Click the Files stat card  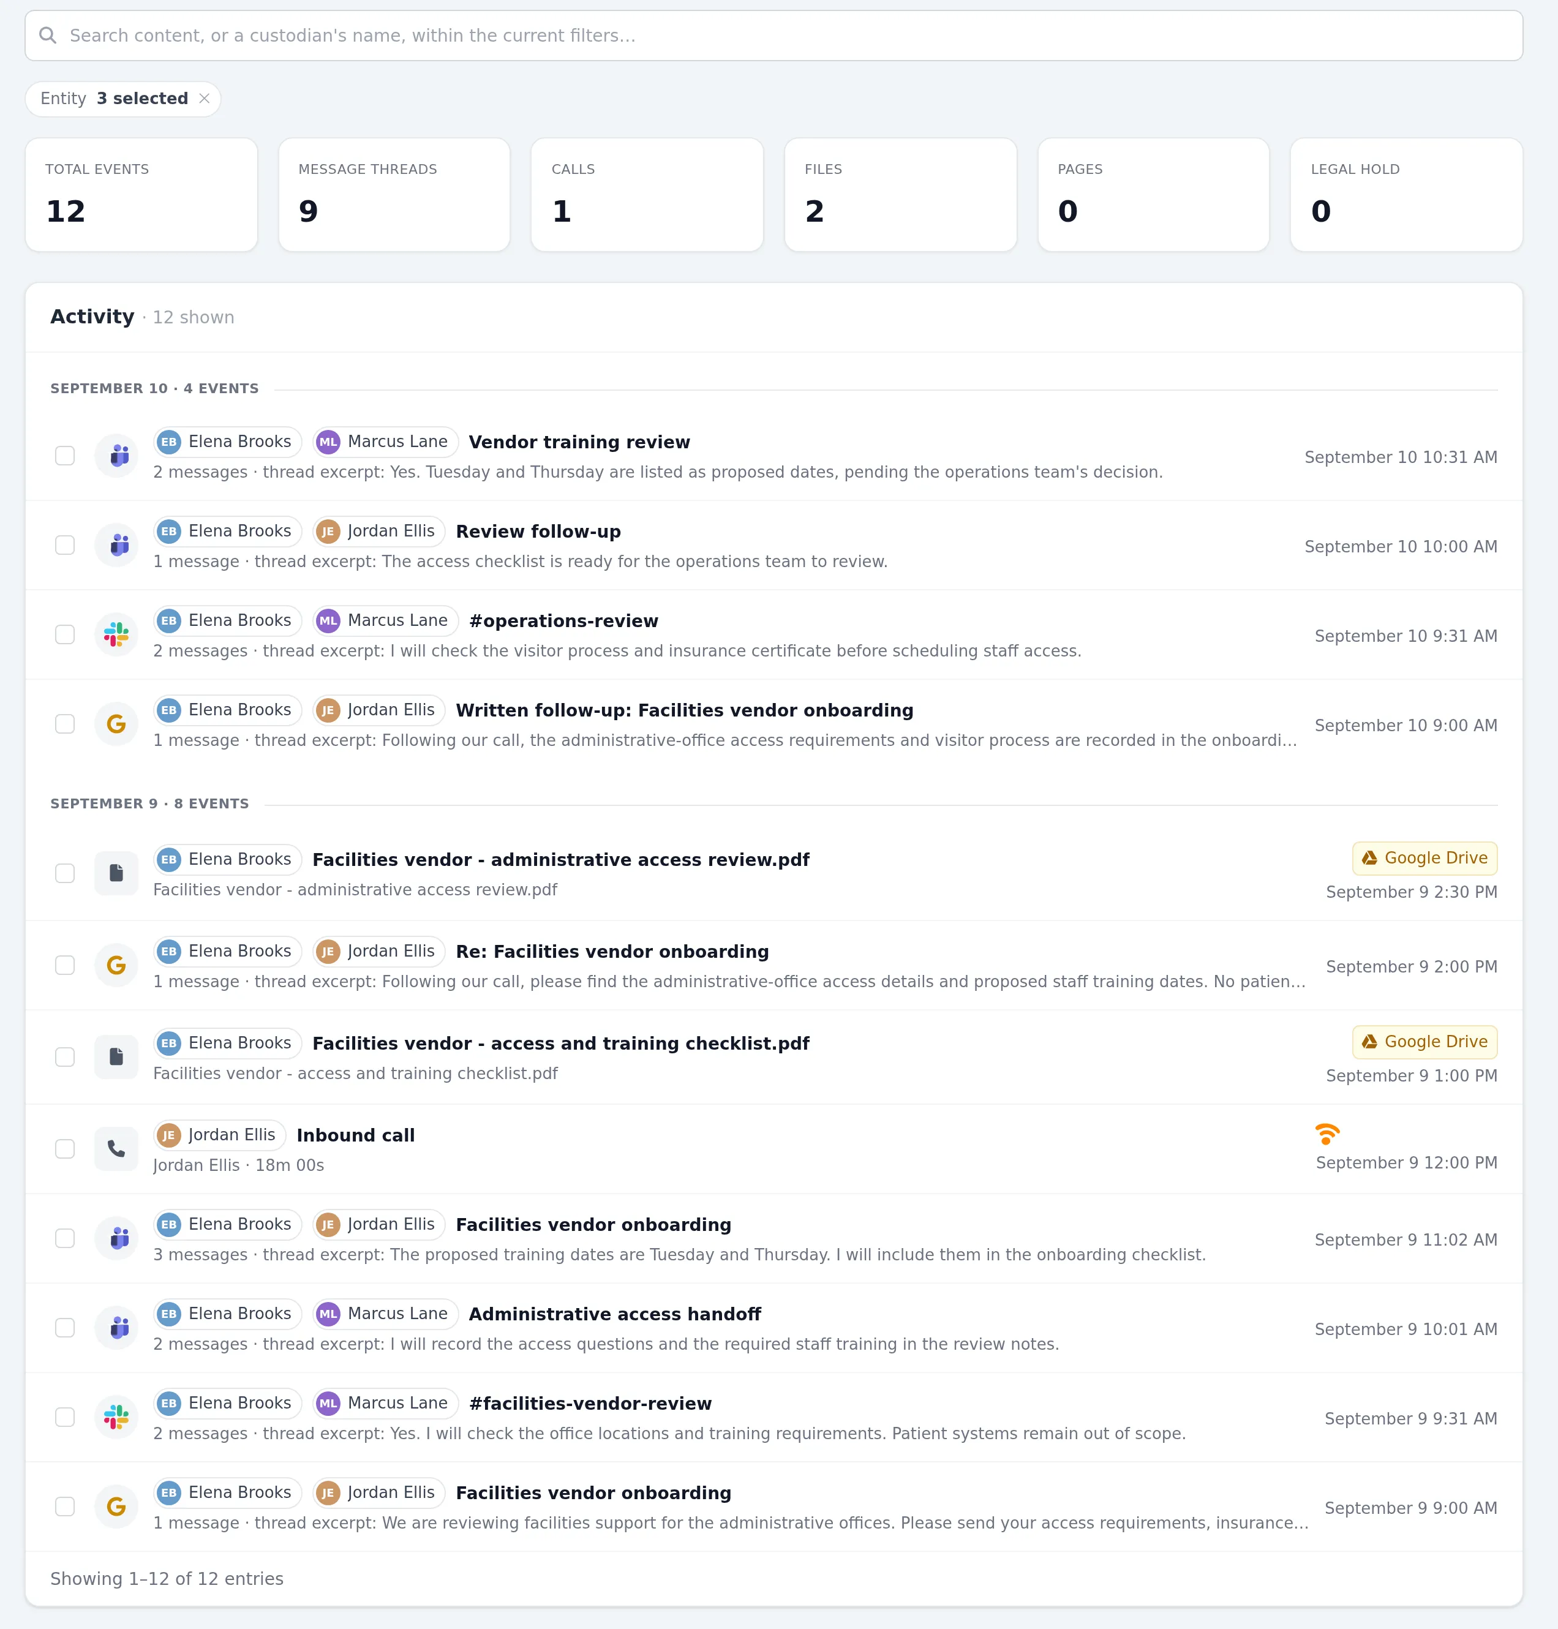pyautogui.click(x=900, y=195)
